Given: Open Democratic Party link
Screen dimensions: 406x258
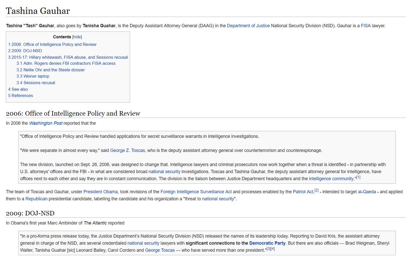Looking at the screenshot, I should (x=267, y=243).
